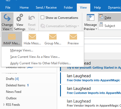Viewport: 121px width, 109px height.
Task: Click the Date arrangement calendar icon
Action: (x=101, y=16)
